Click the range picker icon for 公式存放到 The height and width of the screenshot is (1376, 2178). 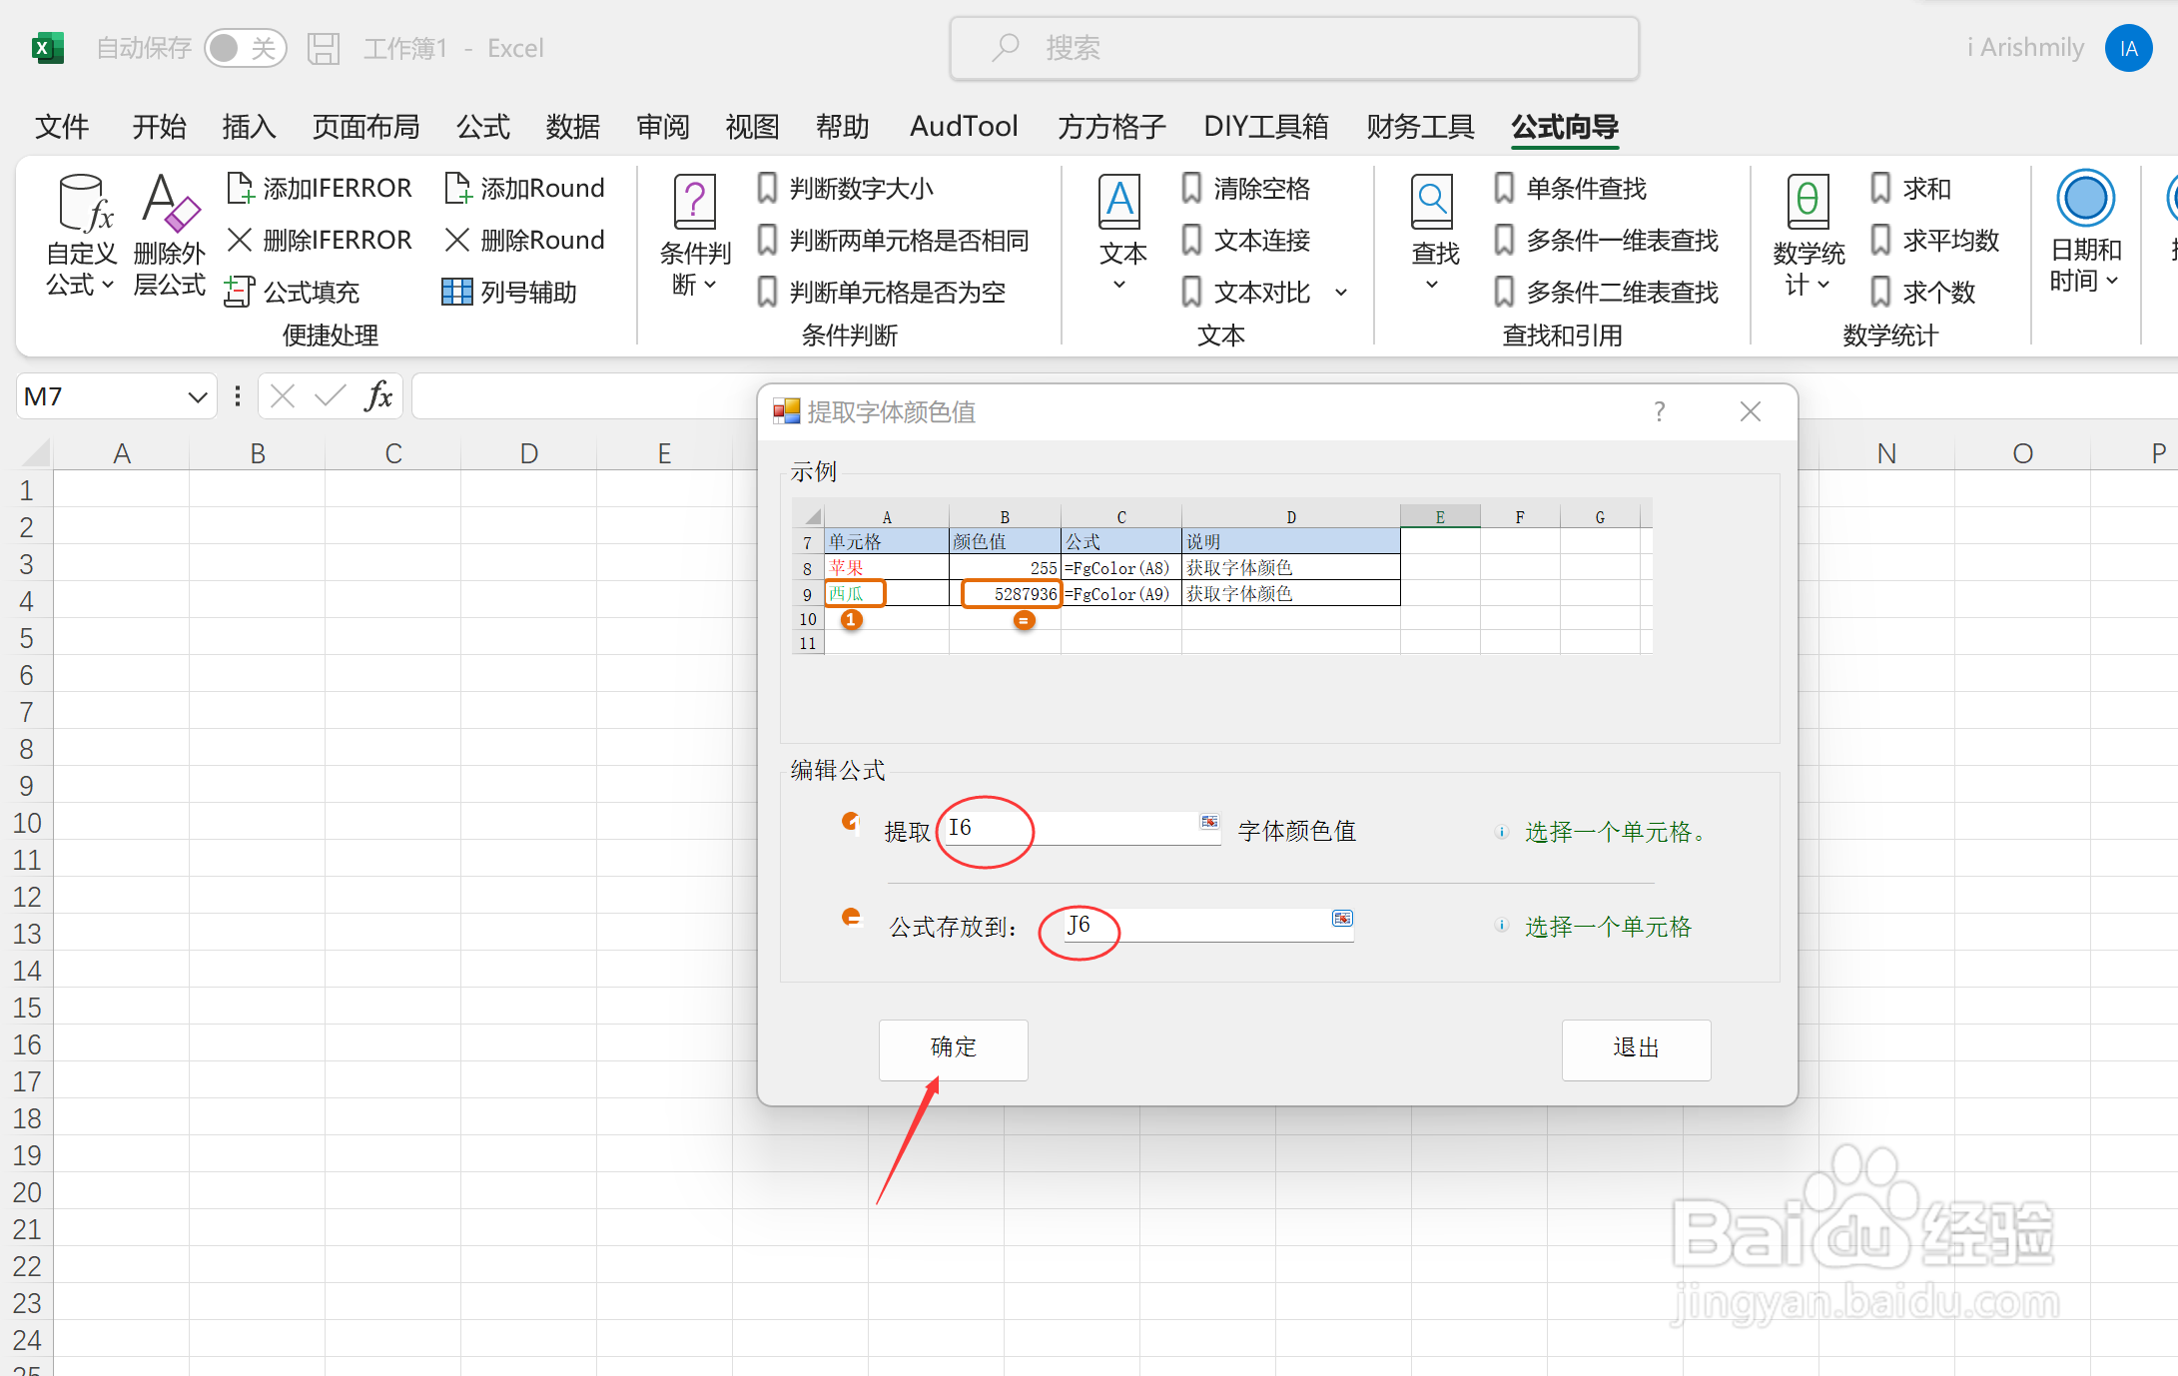[1342, 919]
